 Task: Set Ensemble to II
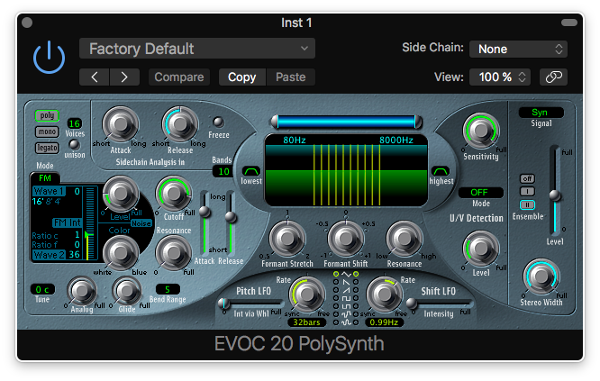(x=527, y=204)
